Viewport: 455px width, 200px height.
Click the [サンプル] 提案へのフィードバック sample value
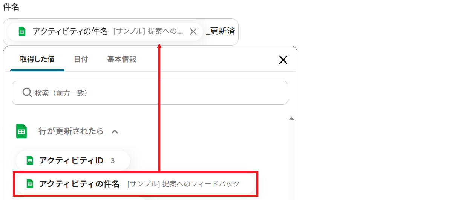point(183,184)
